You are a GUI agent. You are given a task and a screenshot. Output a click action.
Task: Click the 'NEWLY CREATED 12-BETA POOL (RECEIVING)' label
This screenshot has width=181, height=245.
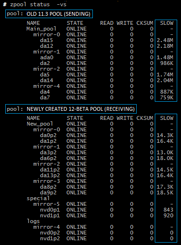(x=80, y=109)
